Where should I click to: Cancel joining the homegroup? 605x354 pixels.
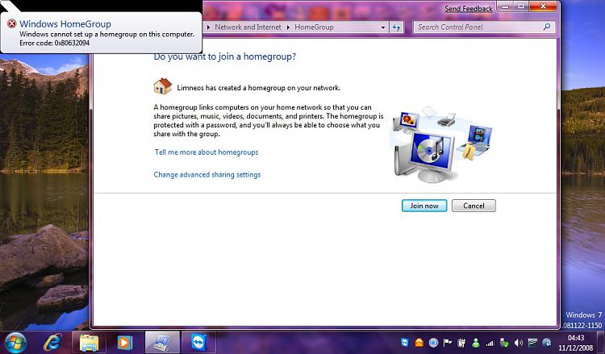click(x=474, y=206)
